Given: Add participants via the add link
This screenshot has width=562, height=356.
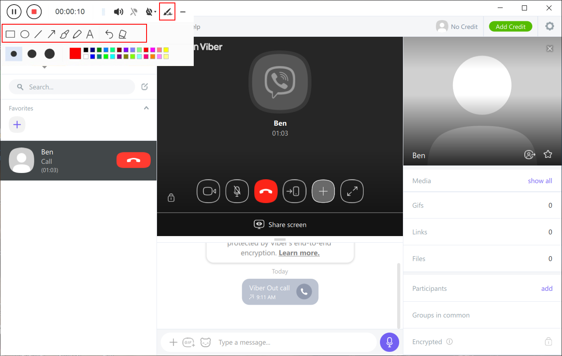Looking at the screenshot, I should 547,288.
